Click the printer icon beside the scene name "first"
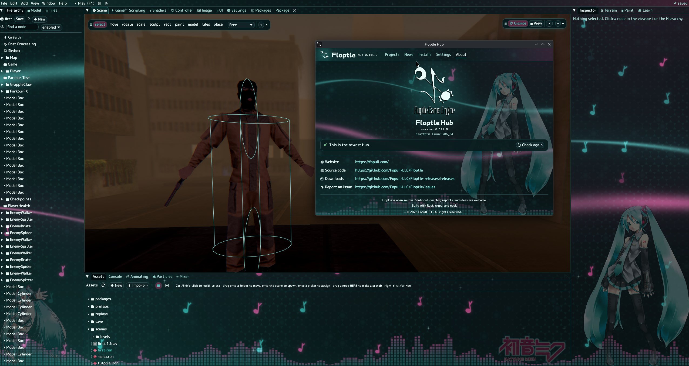The image size is (689, 366). pos(2,19)
